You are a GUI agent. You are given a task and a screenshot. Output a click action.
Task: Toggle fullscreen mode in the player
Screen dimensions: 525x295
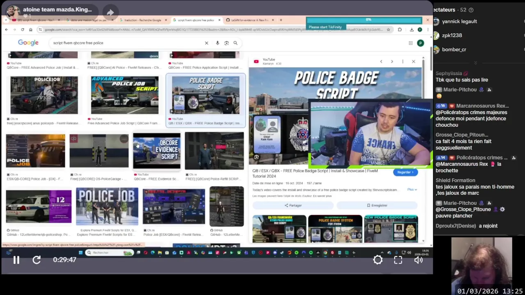point(398,260)
